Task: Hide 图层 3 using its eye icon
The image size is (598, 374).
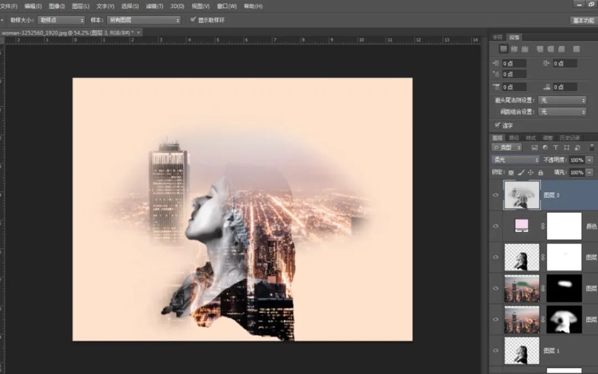Action: [x=496, y=195]
